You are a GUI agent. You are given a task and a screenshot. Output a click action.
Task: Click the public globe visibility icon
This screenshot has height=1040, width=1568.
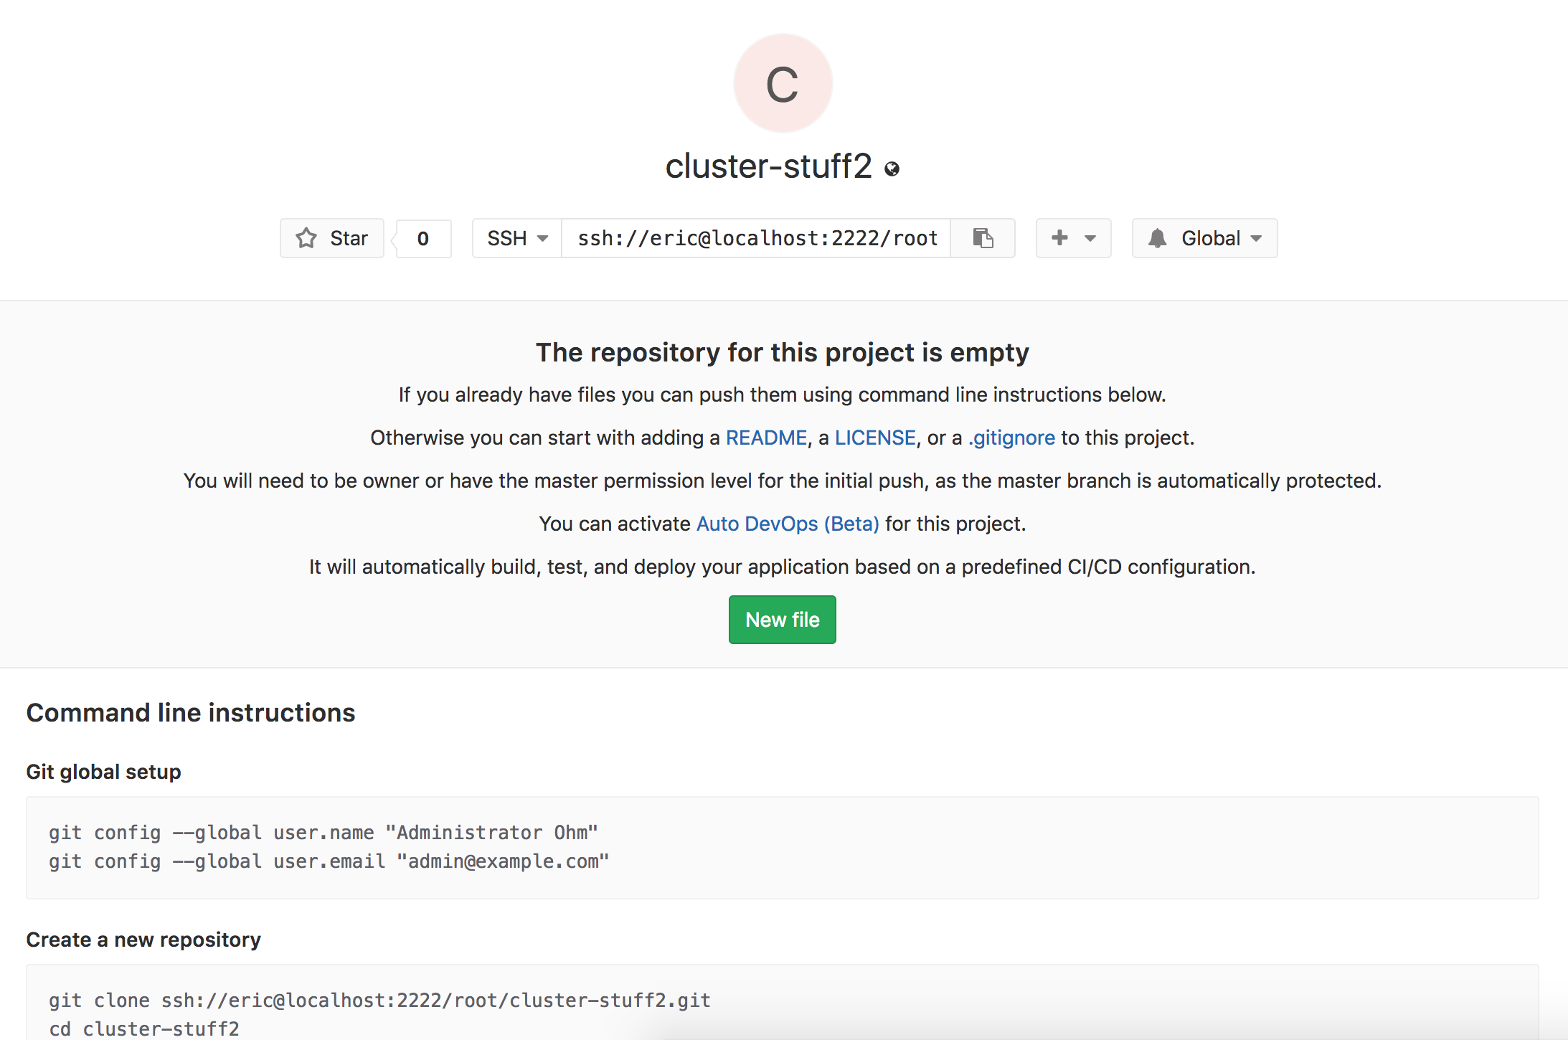[892, 169]
